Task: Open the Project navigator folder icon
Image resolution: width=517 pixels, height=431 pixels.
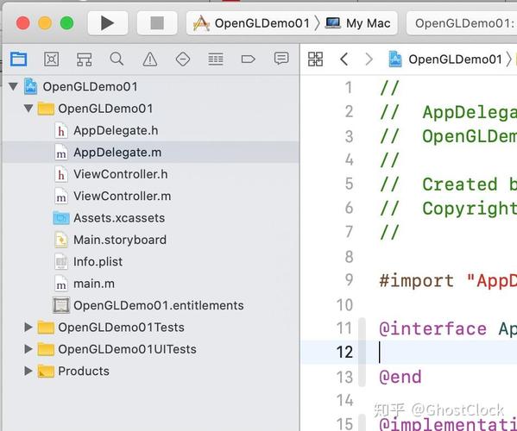Action: click(x=18, y=59)
